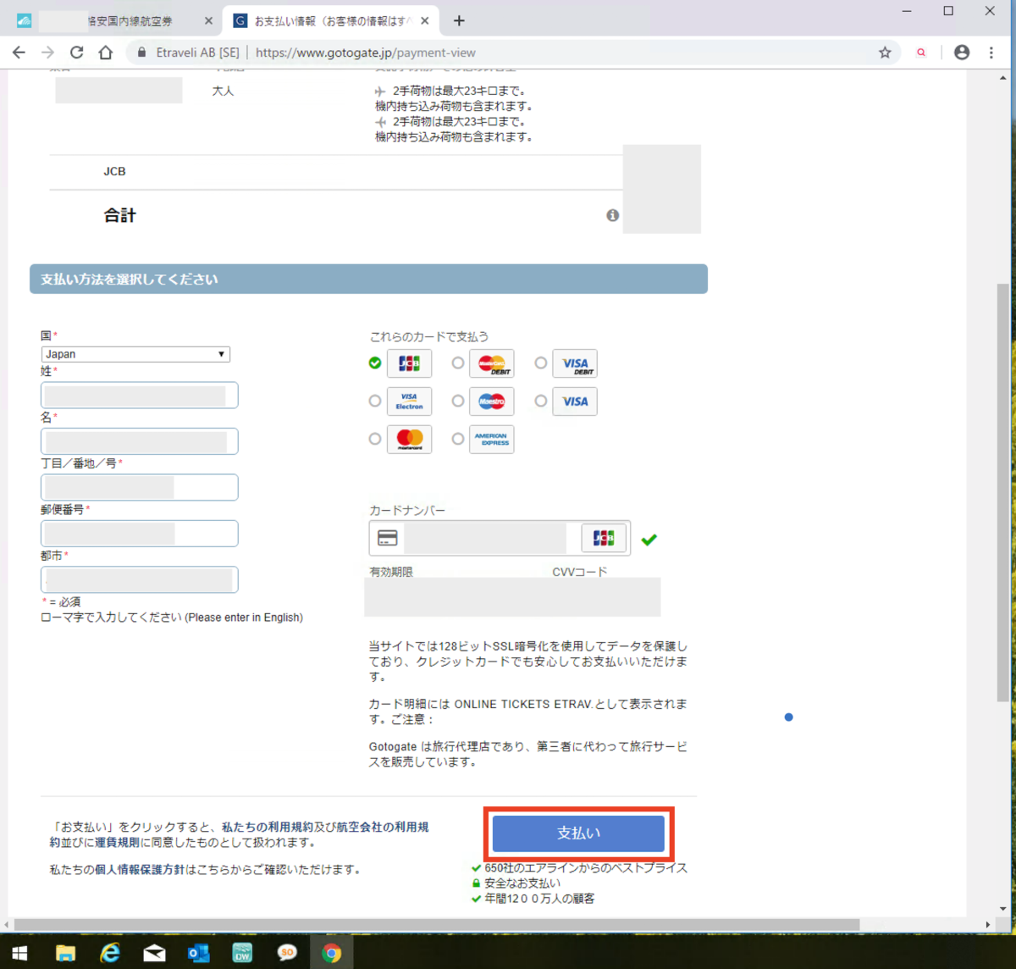Viewport: 1016px width, 969px height.
Task: Click the Chrome icon in the taskbar
Action: click(x=331, y=952)
